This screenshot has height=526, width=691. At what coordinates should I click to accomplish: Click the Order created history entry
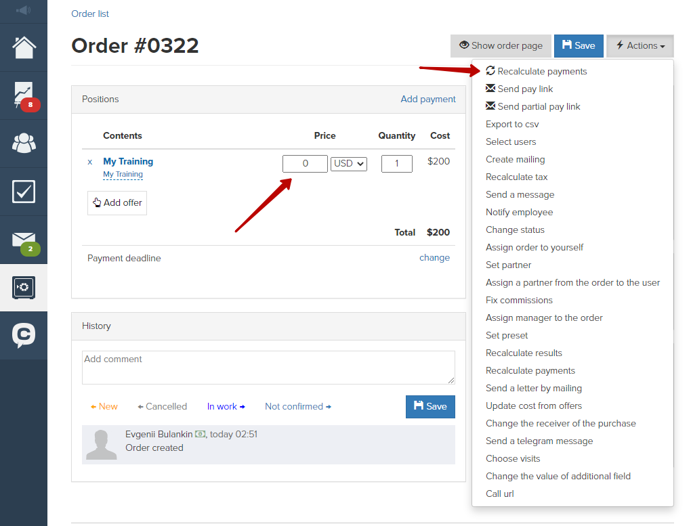[x=154, y=447]
